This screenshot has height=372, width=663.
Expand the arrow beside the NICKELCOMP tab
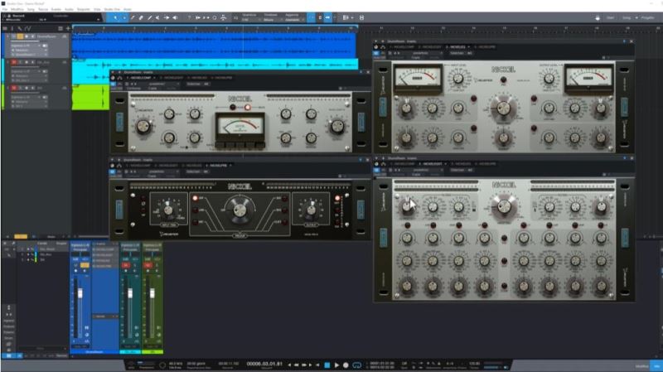(154, 78)
